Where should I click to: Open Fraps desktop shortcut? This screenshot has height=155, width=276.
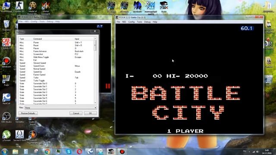point(6,81)
